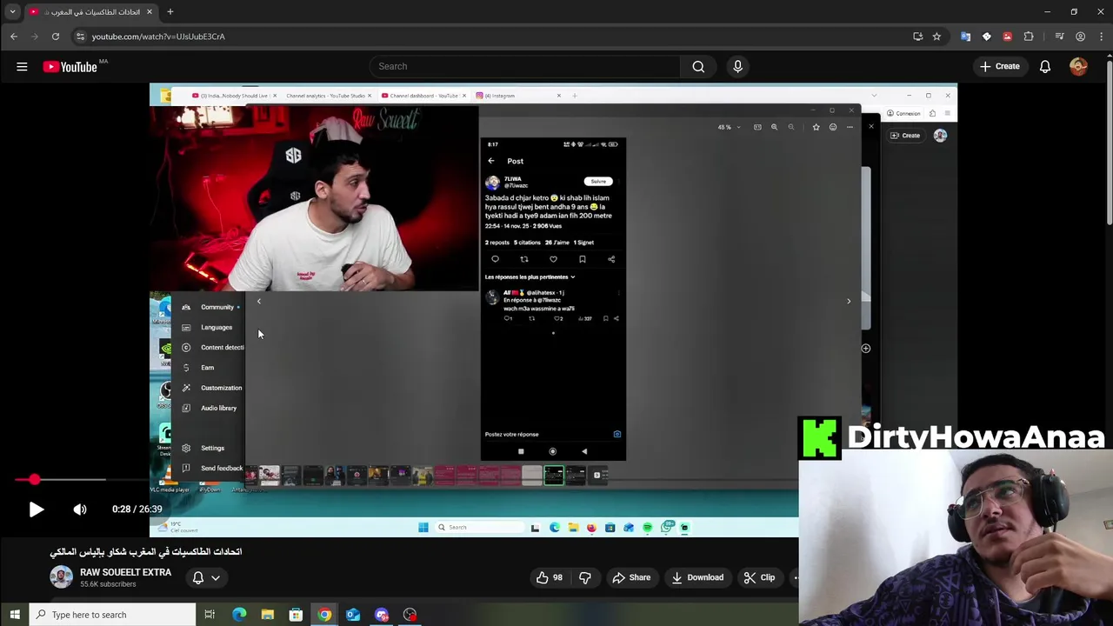Open the YouTube account avatar menu

[x=1078, y=66]
